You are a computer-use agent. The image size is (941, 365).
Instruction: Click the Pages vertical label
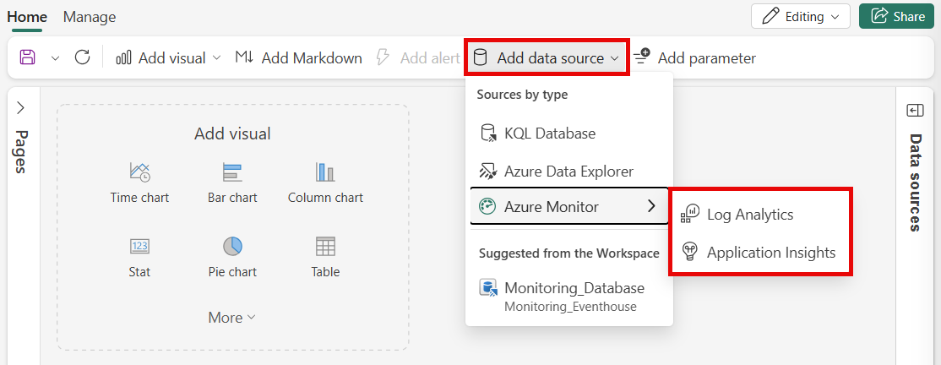[x=20, y=151]
